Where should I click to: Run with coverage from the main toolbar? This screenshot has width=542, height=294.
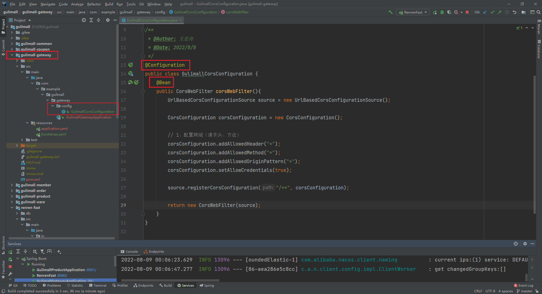(x=449, y=12)
